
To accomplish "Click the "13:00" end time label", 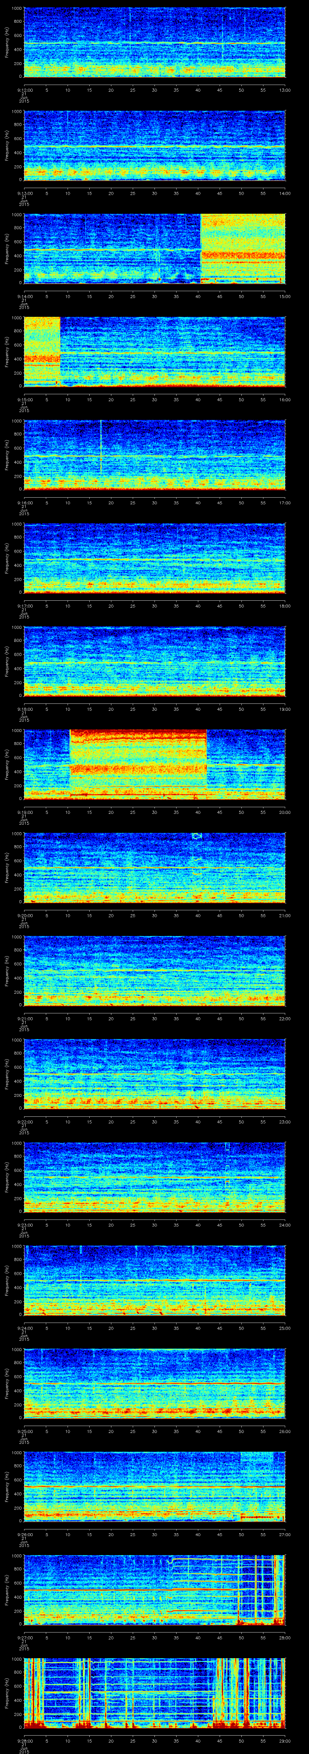I will [x=285, y=90].
